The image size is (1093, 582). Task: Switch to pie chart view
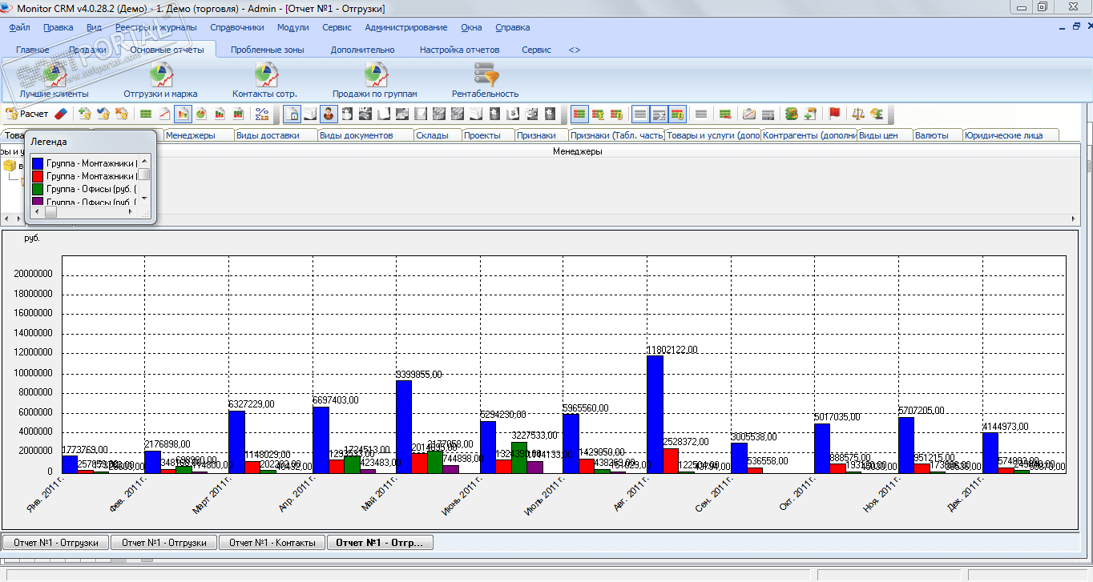(200, 114)
